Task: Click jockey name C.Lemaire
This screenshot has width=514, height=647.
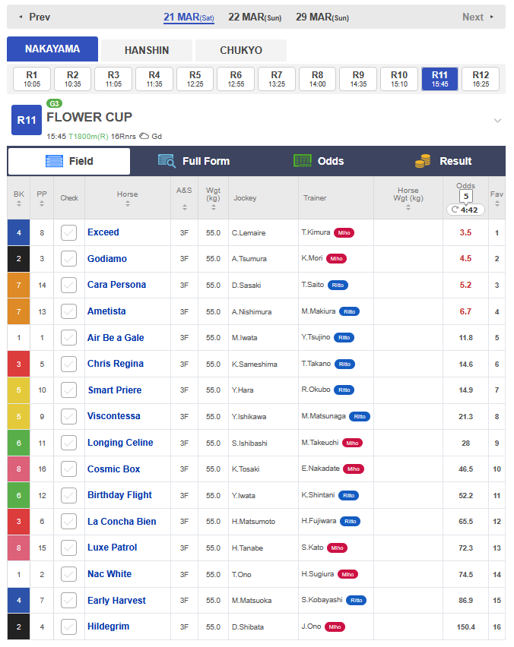Action: [x=249, y=233]
